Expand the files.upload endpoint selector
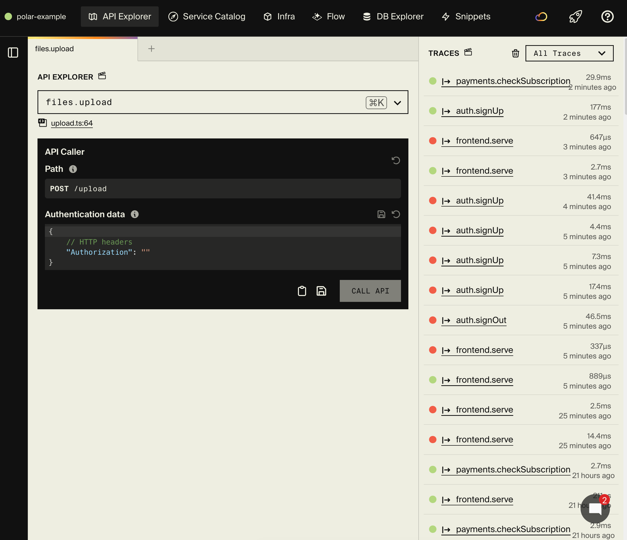627x540 pixels. click(397, 102)
